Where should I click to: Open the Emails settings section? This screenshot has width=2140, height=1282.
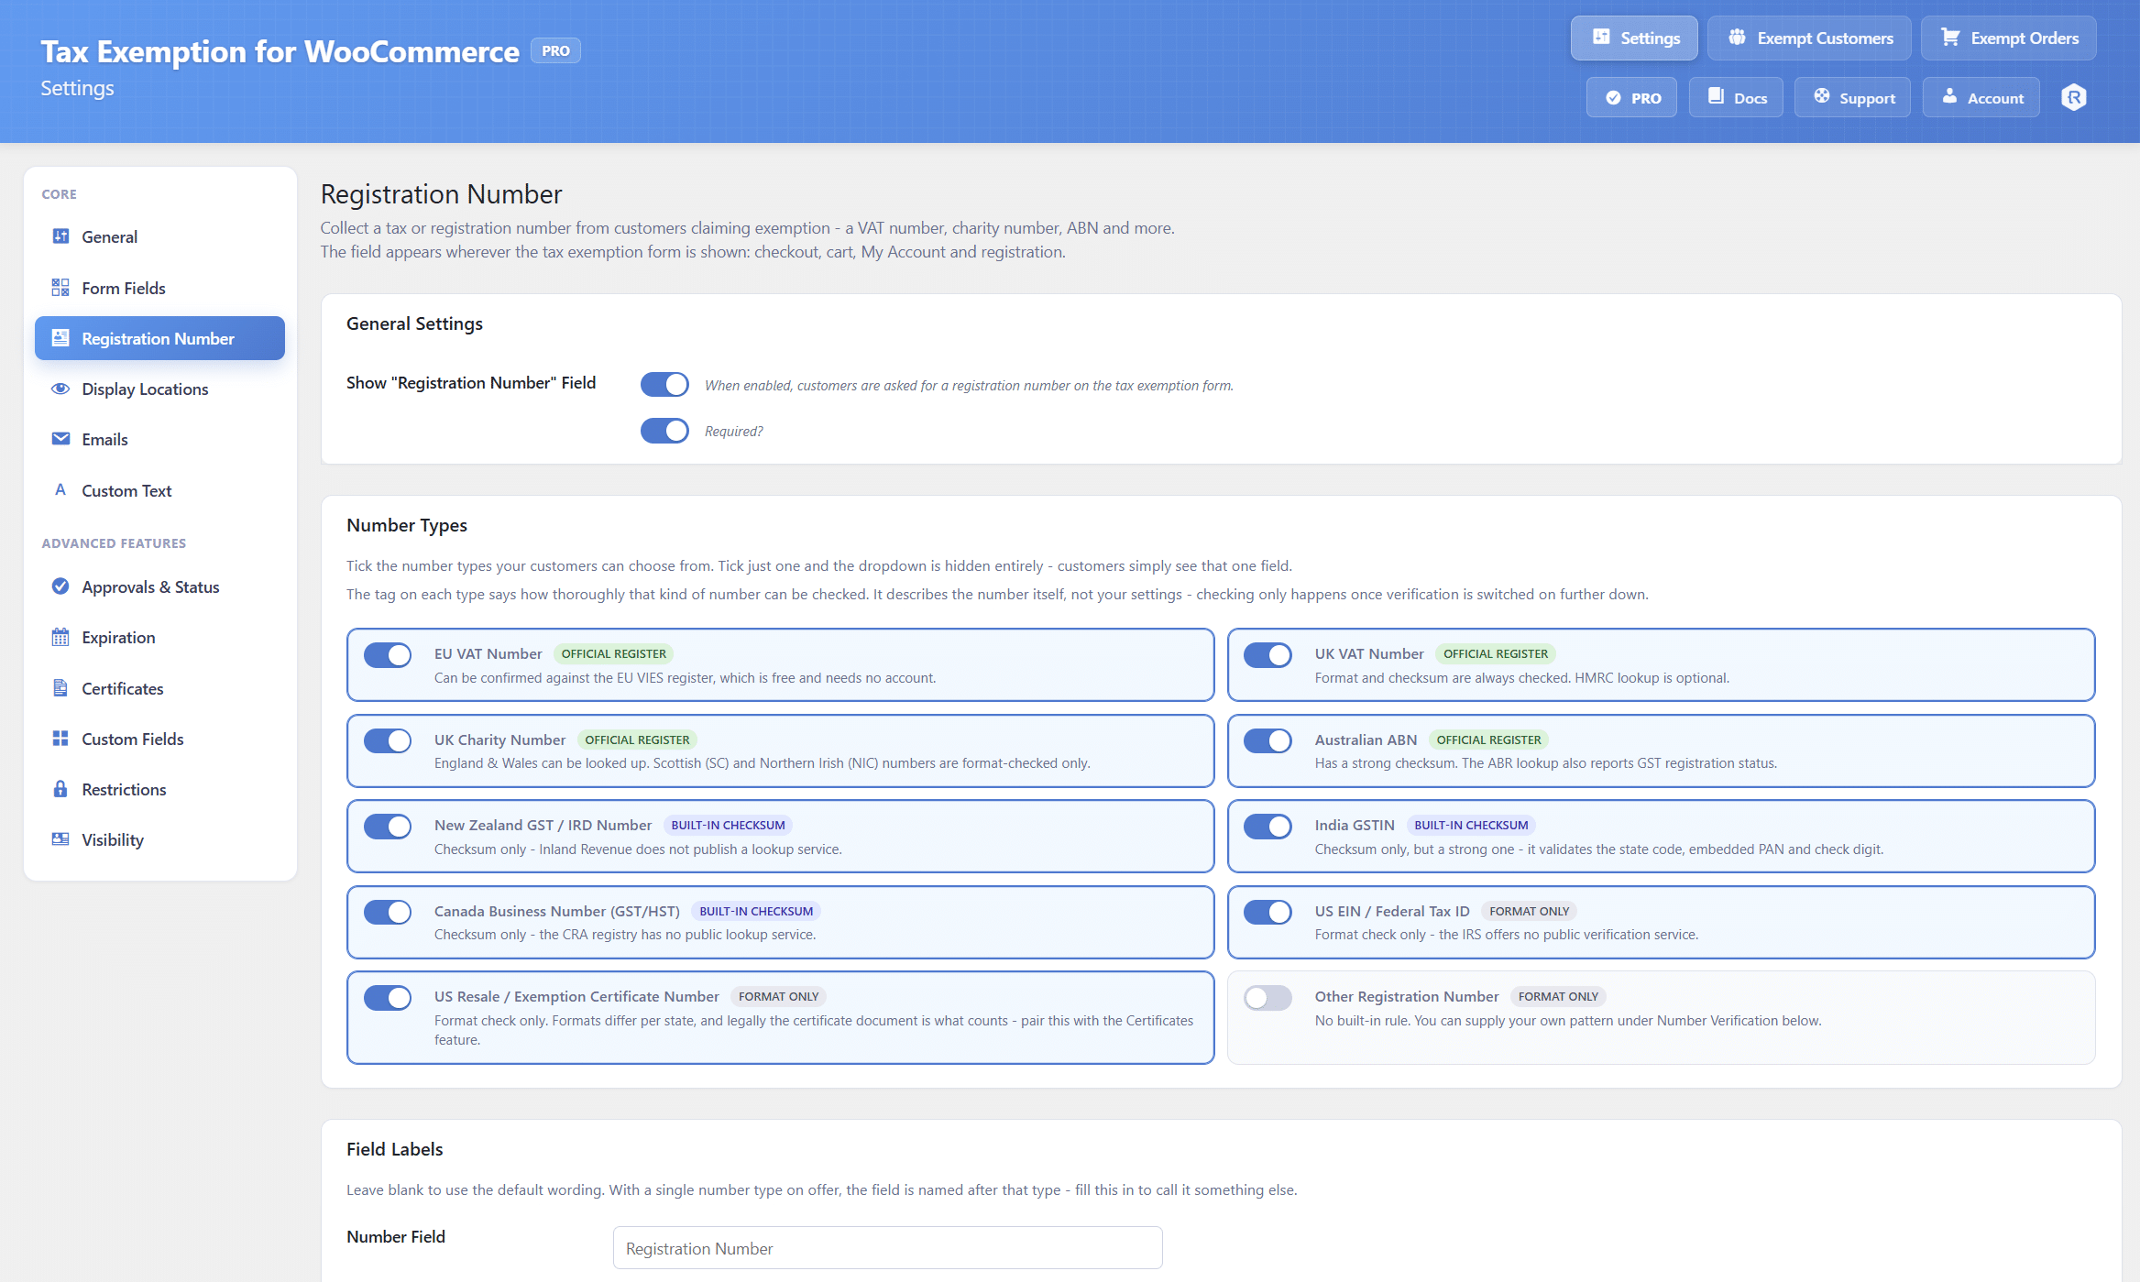(159, 439)
